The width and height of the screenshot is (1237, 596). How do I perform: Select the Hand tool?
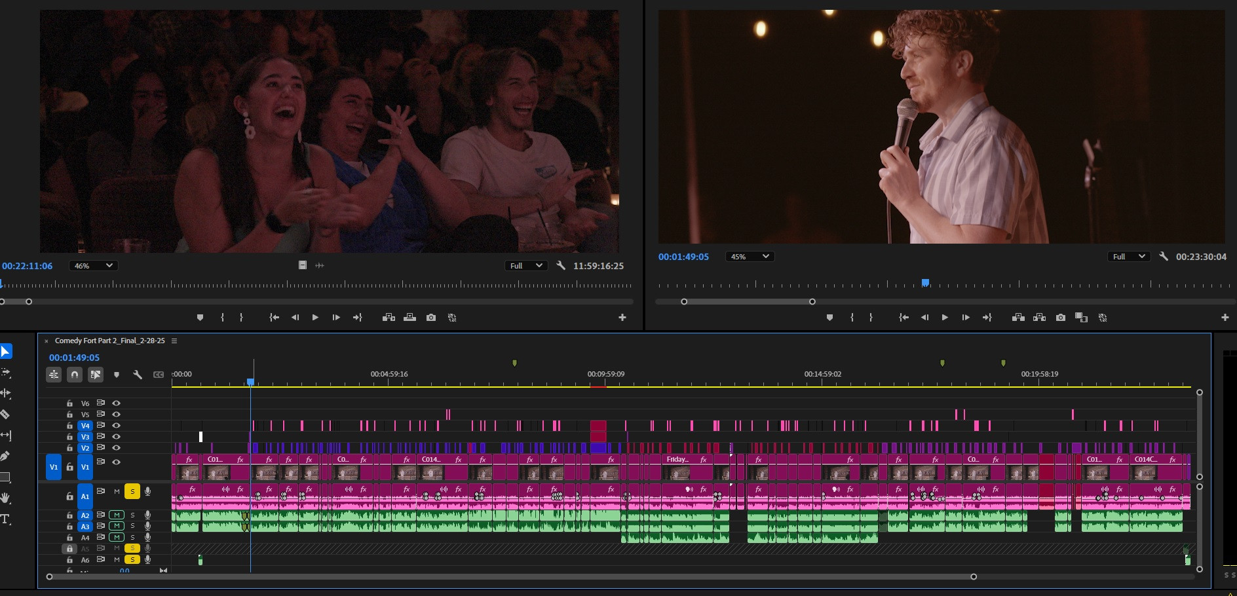pyautogui.click(x=5, y=498)
